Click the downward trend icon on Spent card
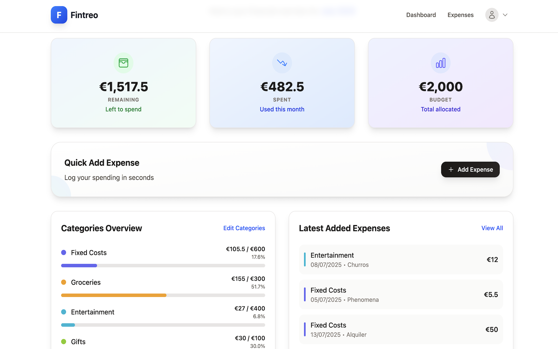The image size is (558, 349). (x=282, y=63)
